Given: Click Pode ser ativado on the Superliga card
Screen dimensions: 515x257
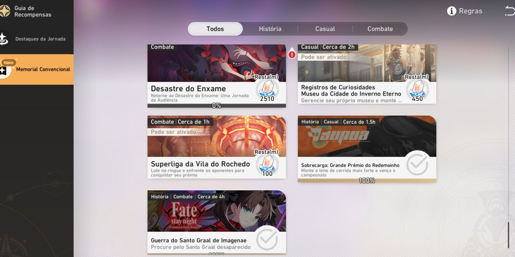Looking at the screenshot, I should click(x=173, y=132).
